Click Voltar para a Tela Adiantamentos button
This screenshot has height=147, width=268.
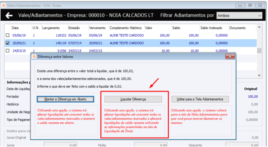tap(200, 99)
